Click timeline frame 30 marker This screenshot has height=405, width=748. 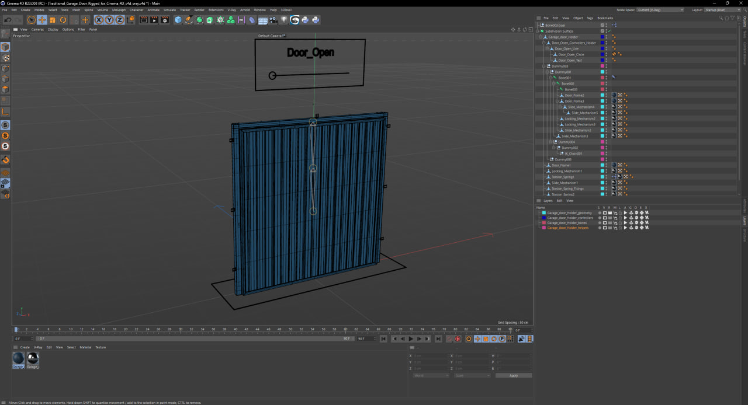[x=181, y=329]
